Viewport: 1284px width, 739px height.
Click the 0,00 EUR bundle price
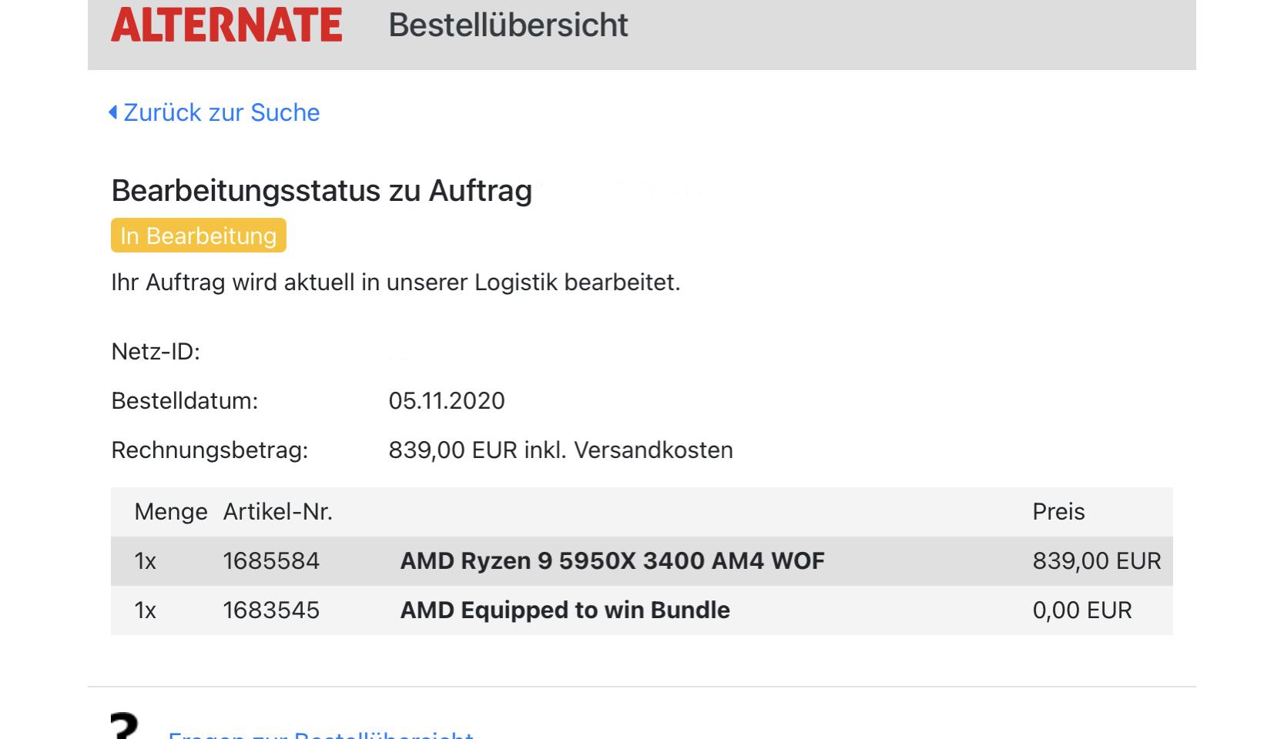pos(1081,610)
